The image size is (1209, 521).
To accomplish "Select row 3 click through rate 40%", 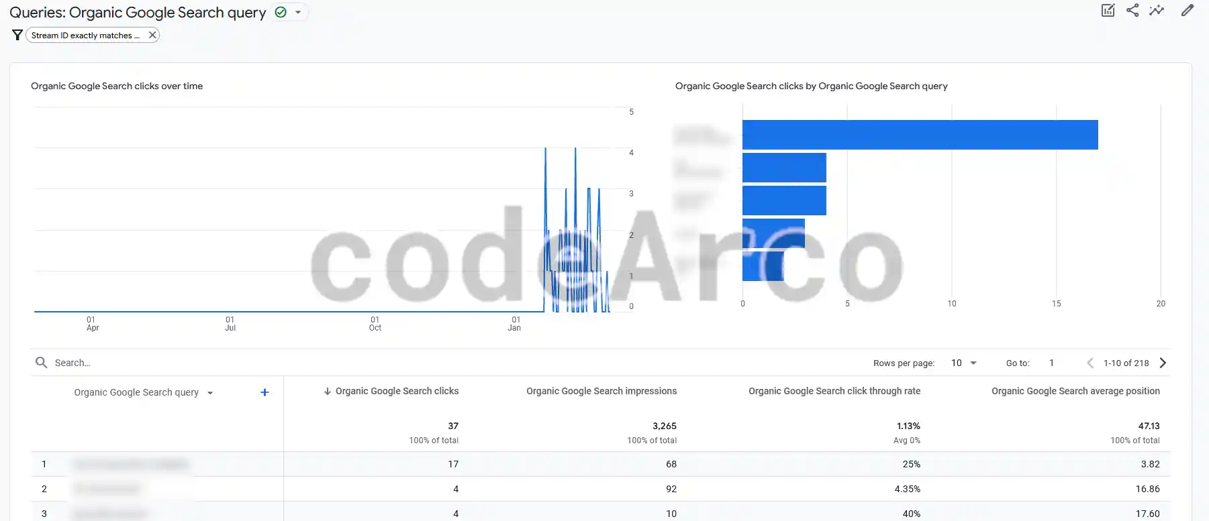I will [912, 514].
